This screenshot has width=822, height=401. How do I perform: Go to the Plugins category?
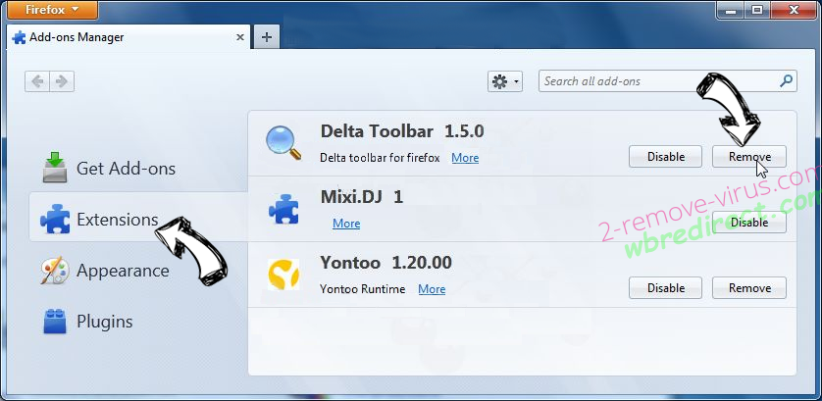click(x=104, y=322)
